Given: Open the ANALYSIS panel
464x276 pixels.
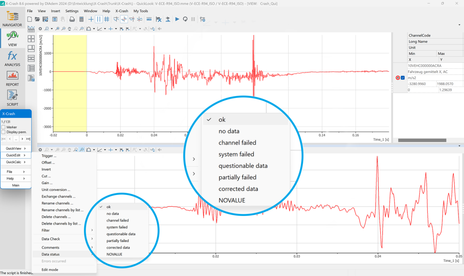Looking at the screenshot, I should pyautogui.click(x=12, y=58).
